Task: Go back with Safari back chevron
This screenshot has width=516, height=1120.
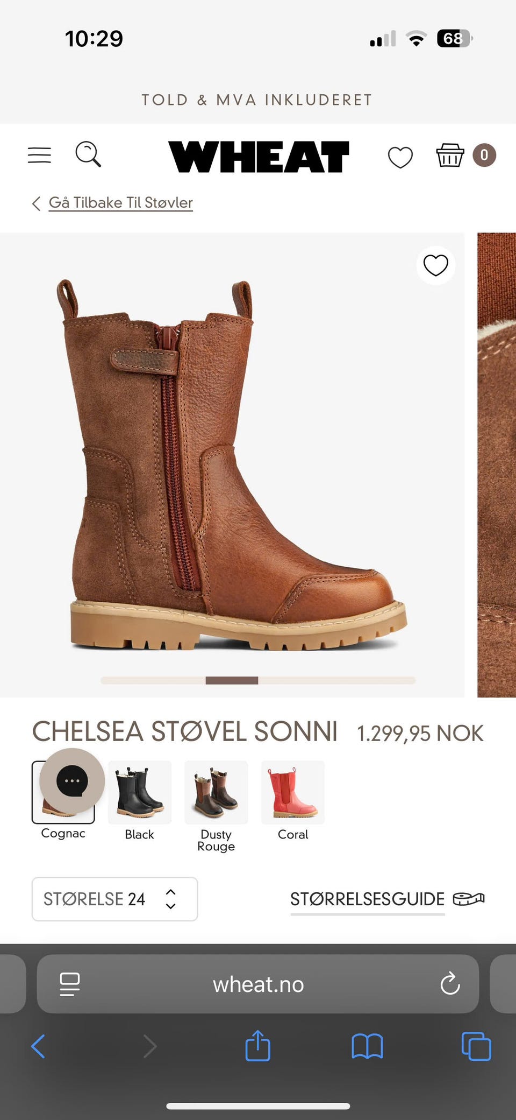Action: pos(38,1047)
